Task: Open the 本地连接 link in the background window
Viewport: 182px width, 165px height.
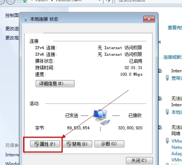Action: tap(177, 112)
